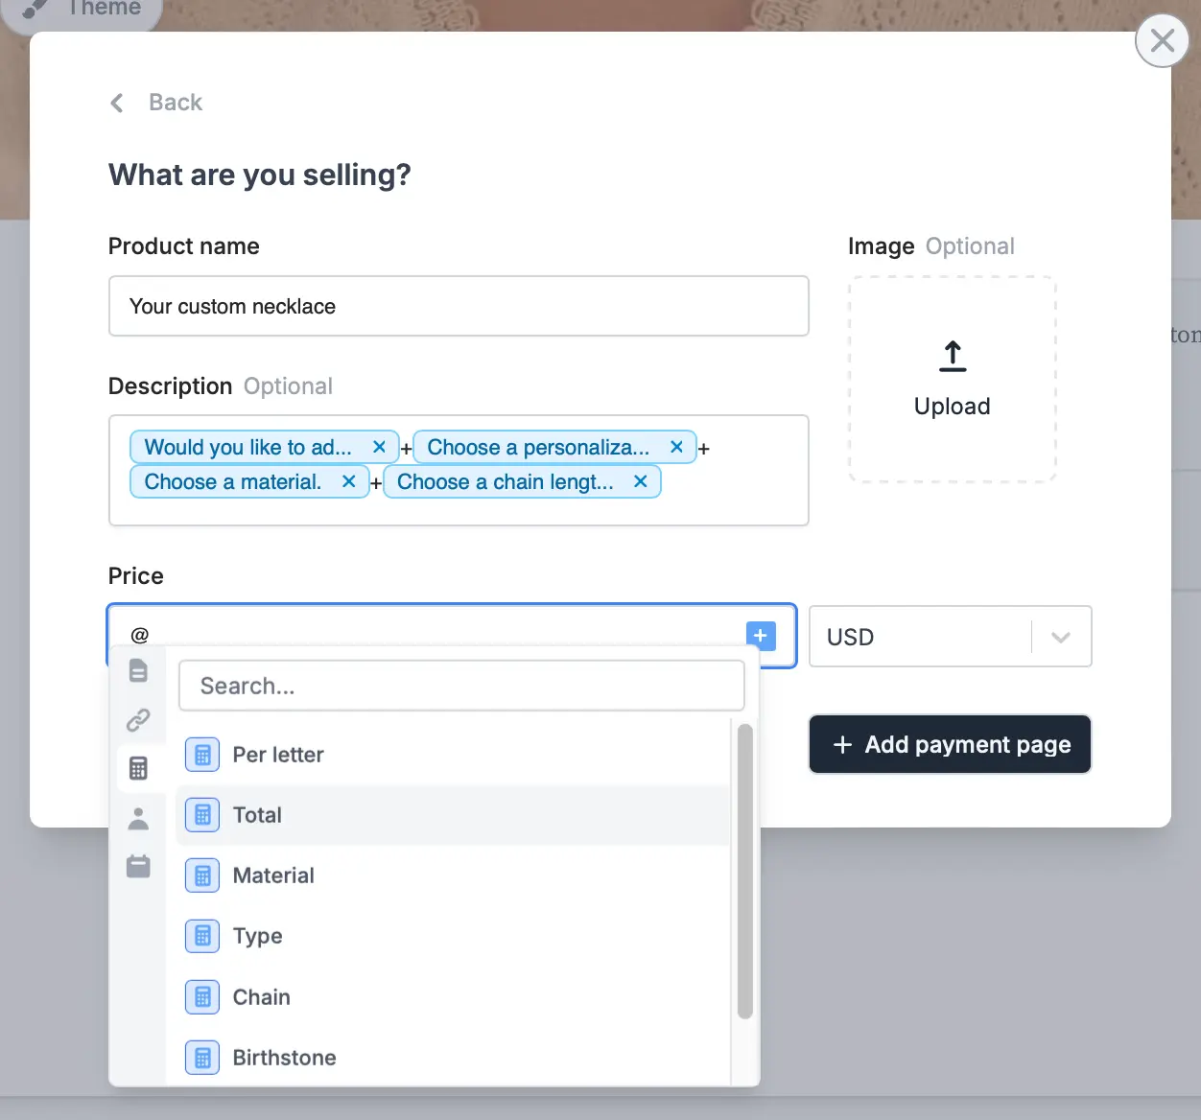Select the document/page variables sidebar icon
Screen dimensions: 1201x1120
pos(139,671)
